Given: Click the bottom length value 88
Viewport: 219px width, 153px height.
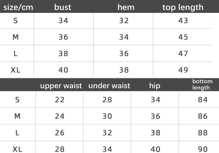Looking at the screenshot, I should pyautogui.click(x=203, y=133).
